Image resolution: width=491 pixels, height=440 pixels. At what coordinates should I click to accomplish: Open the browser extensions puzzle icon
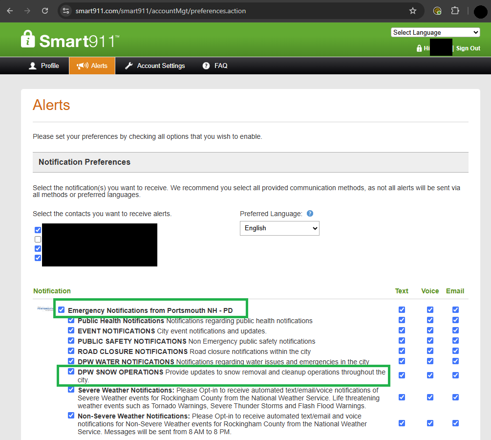click(455, 11)
